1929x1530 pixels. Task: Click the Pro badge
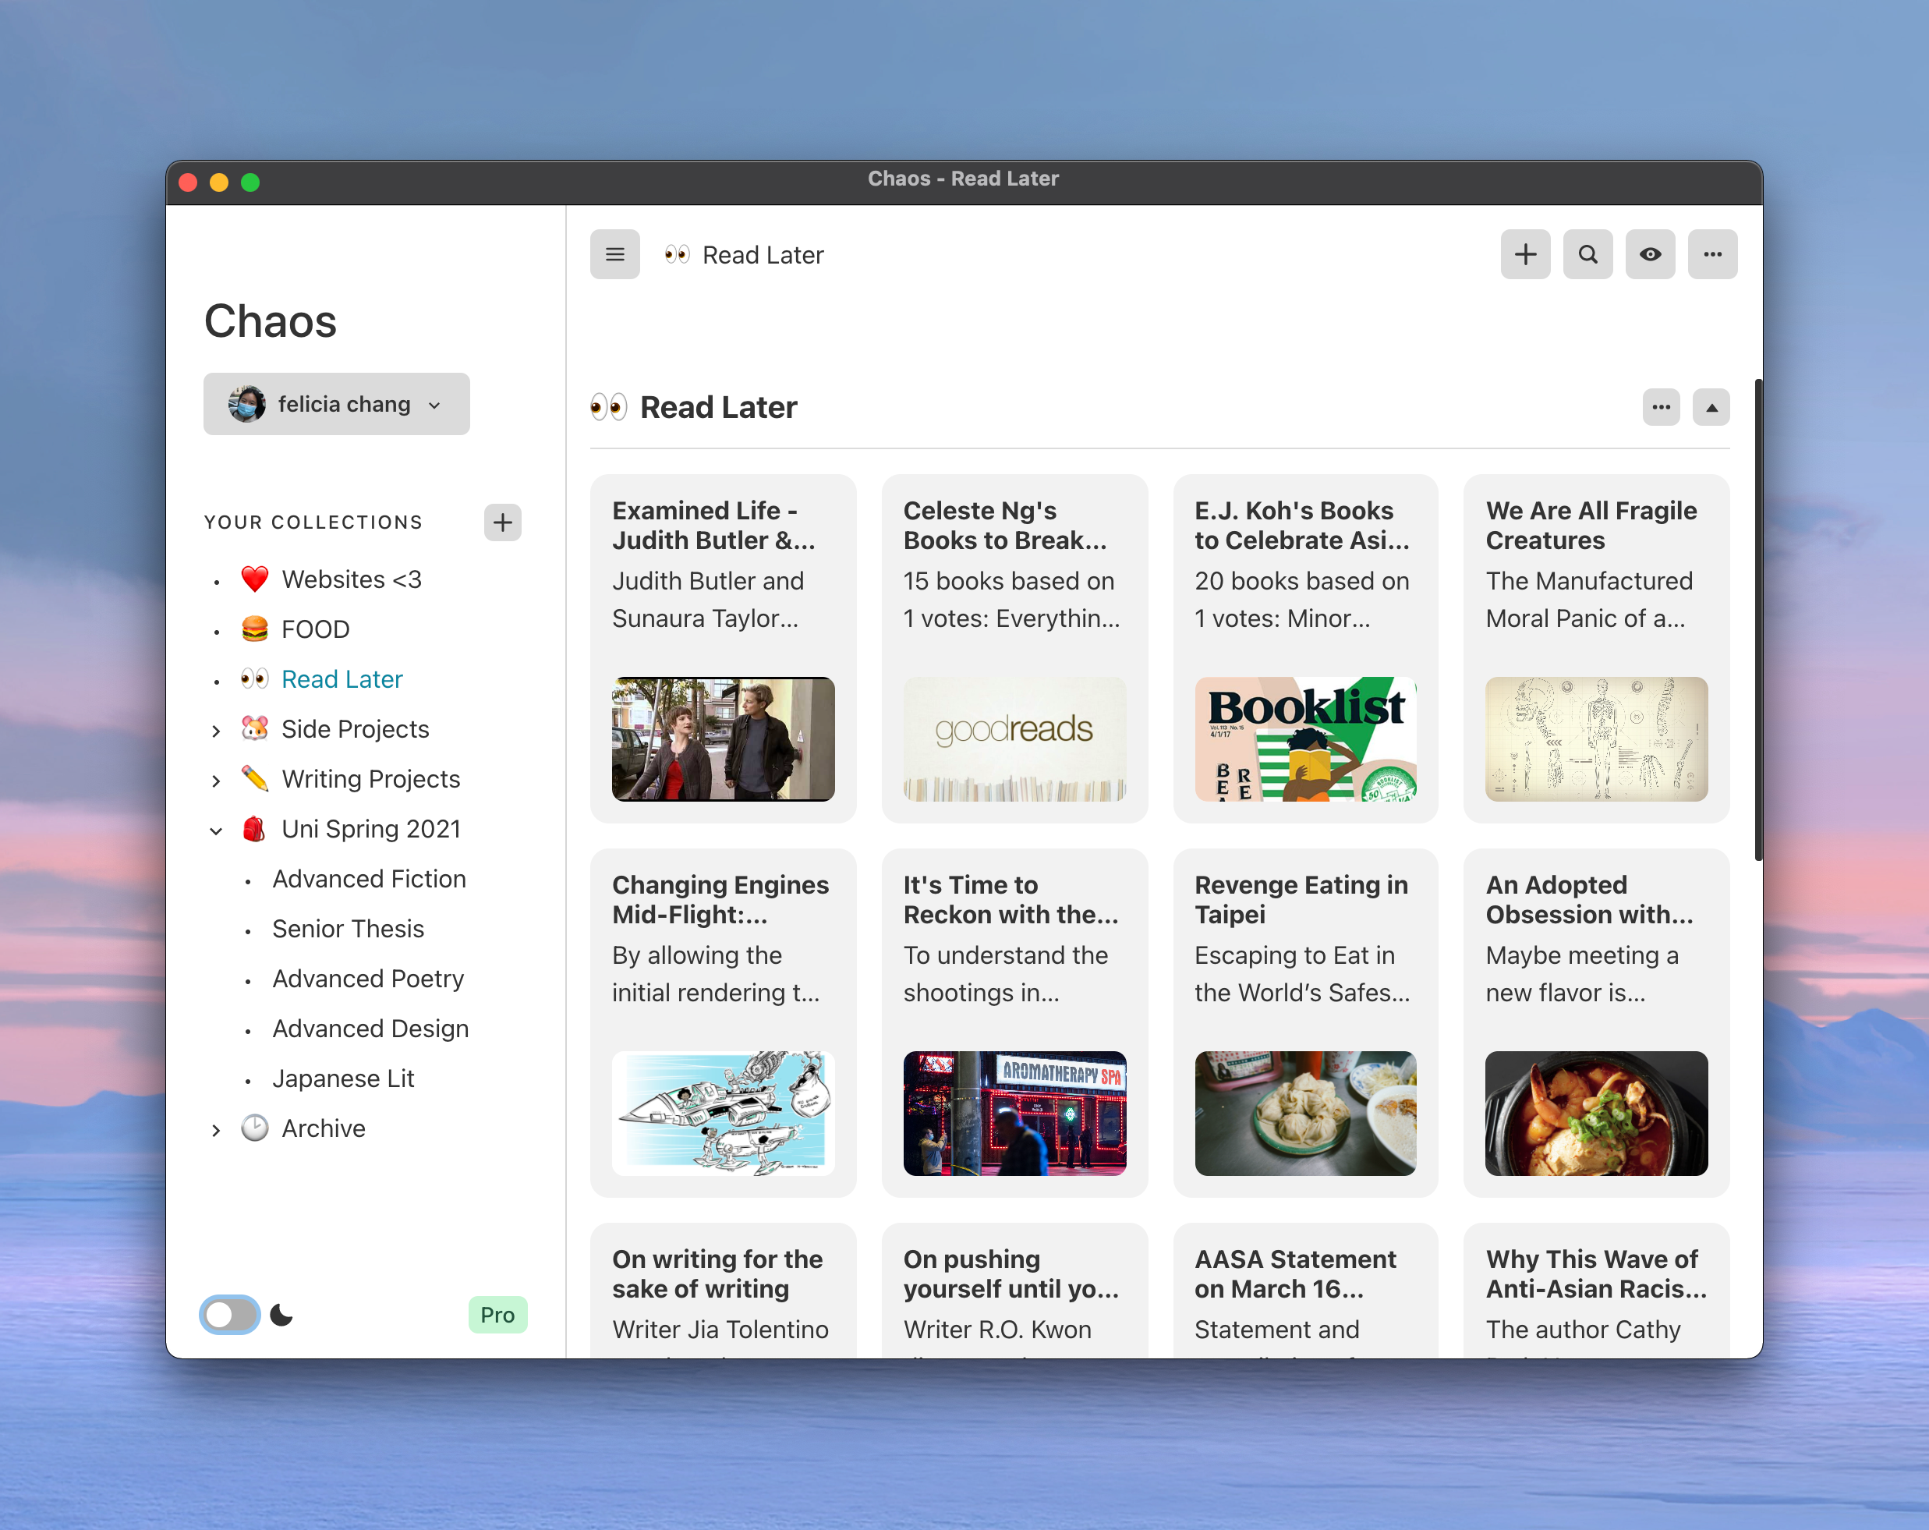497,1314
